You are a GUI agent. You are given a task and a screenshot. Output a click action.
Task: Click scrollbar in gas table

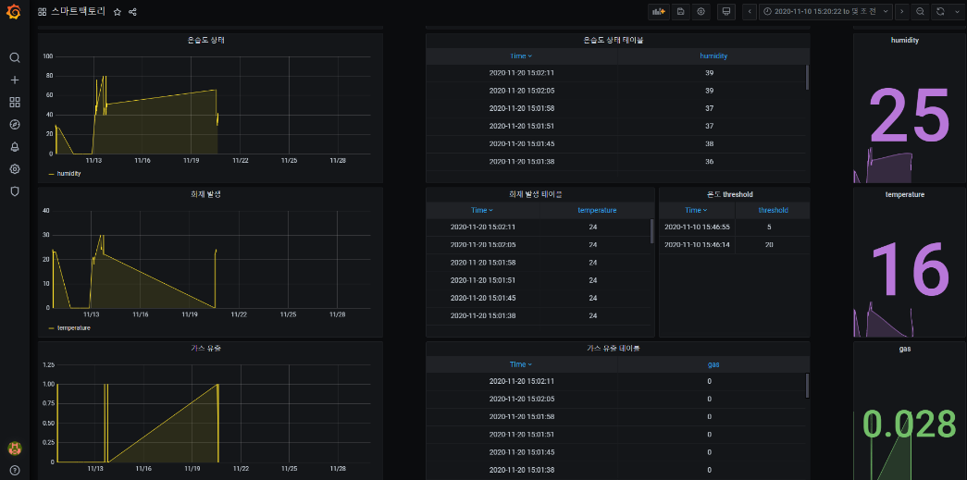pyautogui.click(x=807, y=385)
